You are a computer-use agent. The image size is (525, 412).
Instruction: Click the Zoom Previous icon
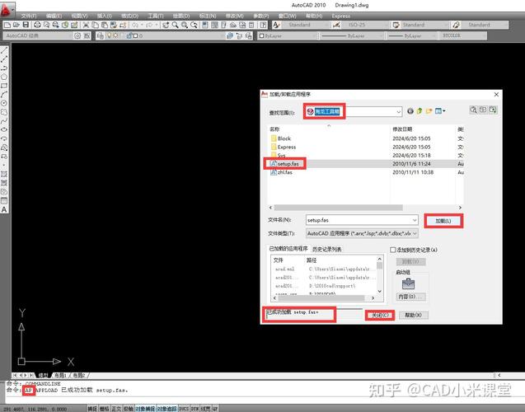(194, 25)
